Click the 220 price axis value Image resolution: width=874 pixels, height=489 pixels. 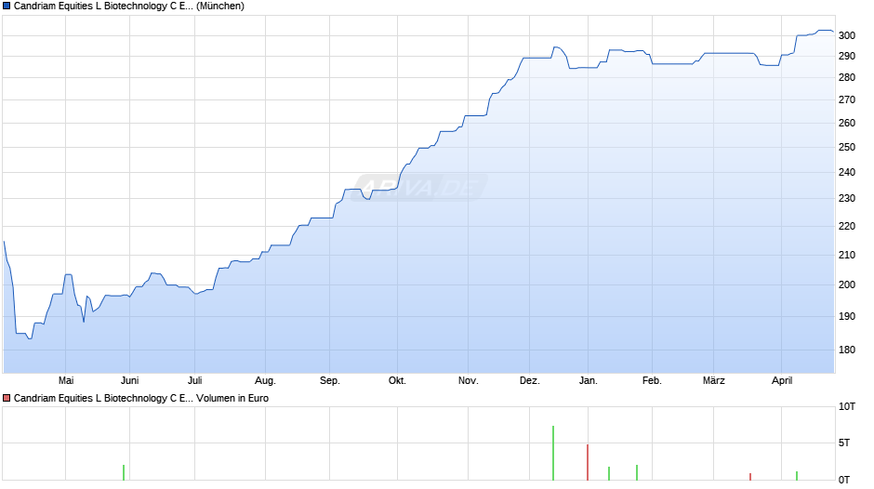point(847,227)
